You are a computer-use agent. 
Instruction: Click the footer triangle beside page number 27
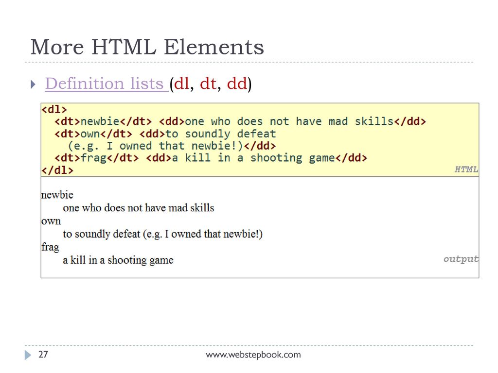28,355
